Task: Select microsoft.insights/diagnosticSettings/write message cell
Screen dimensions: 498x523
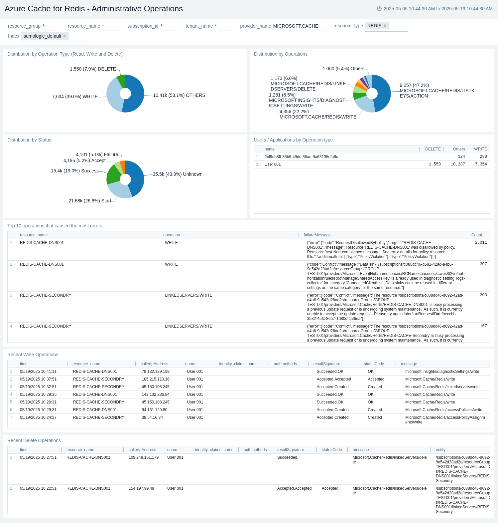Action: click(x=442, y=372)
